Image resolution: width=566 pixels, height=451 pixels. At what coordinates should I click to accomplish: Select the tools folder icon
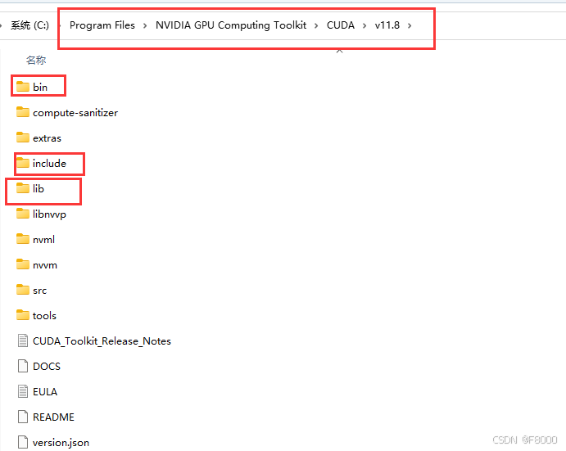[23, 315]
